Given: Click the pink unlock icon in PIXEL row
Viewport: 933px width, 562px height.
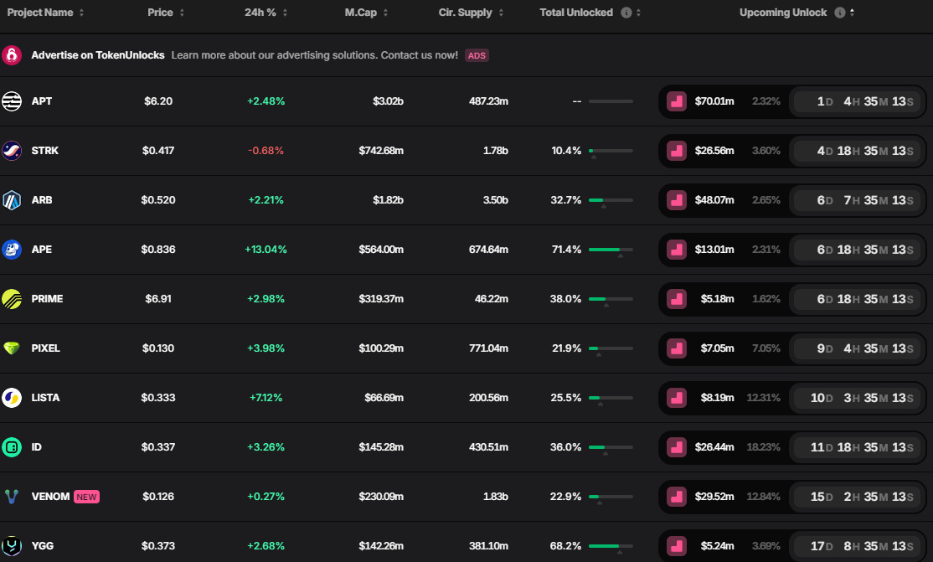Looking at the screenshot, I should (677, 348).
